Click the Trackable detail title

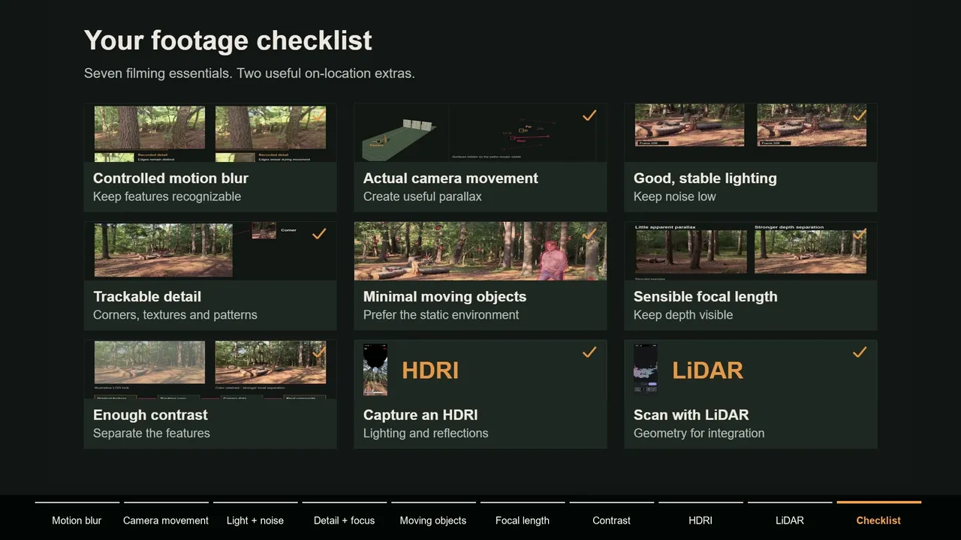[x=147, y=296]
